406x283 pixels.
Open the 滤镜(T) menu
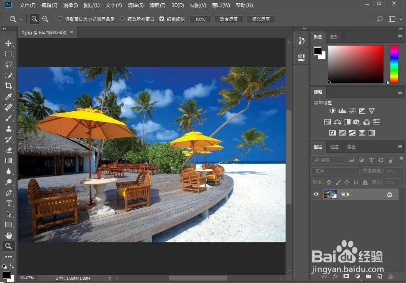pos(157,5)
